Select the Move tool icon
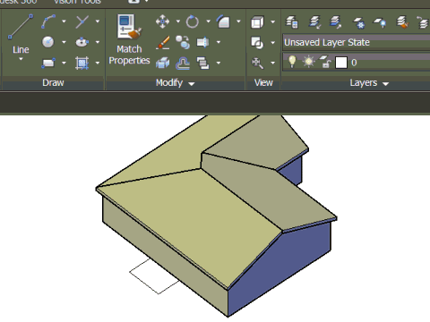 pyautogui.click(x=162, y=21)
